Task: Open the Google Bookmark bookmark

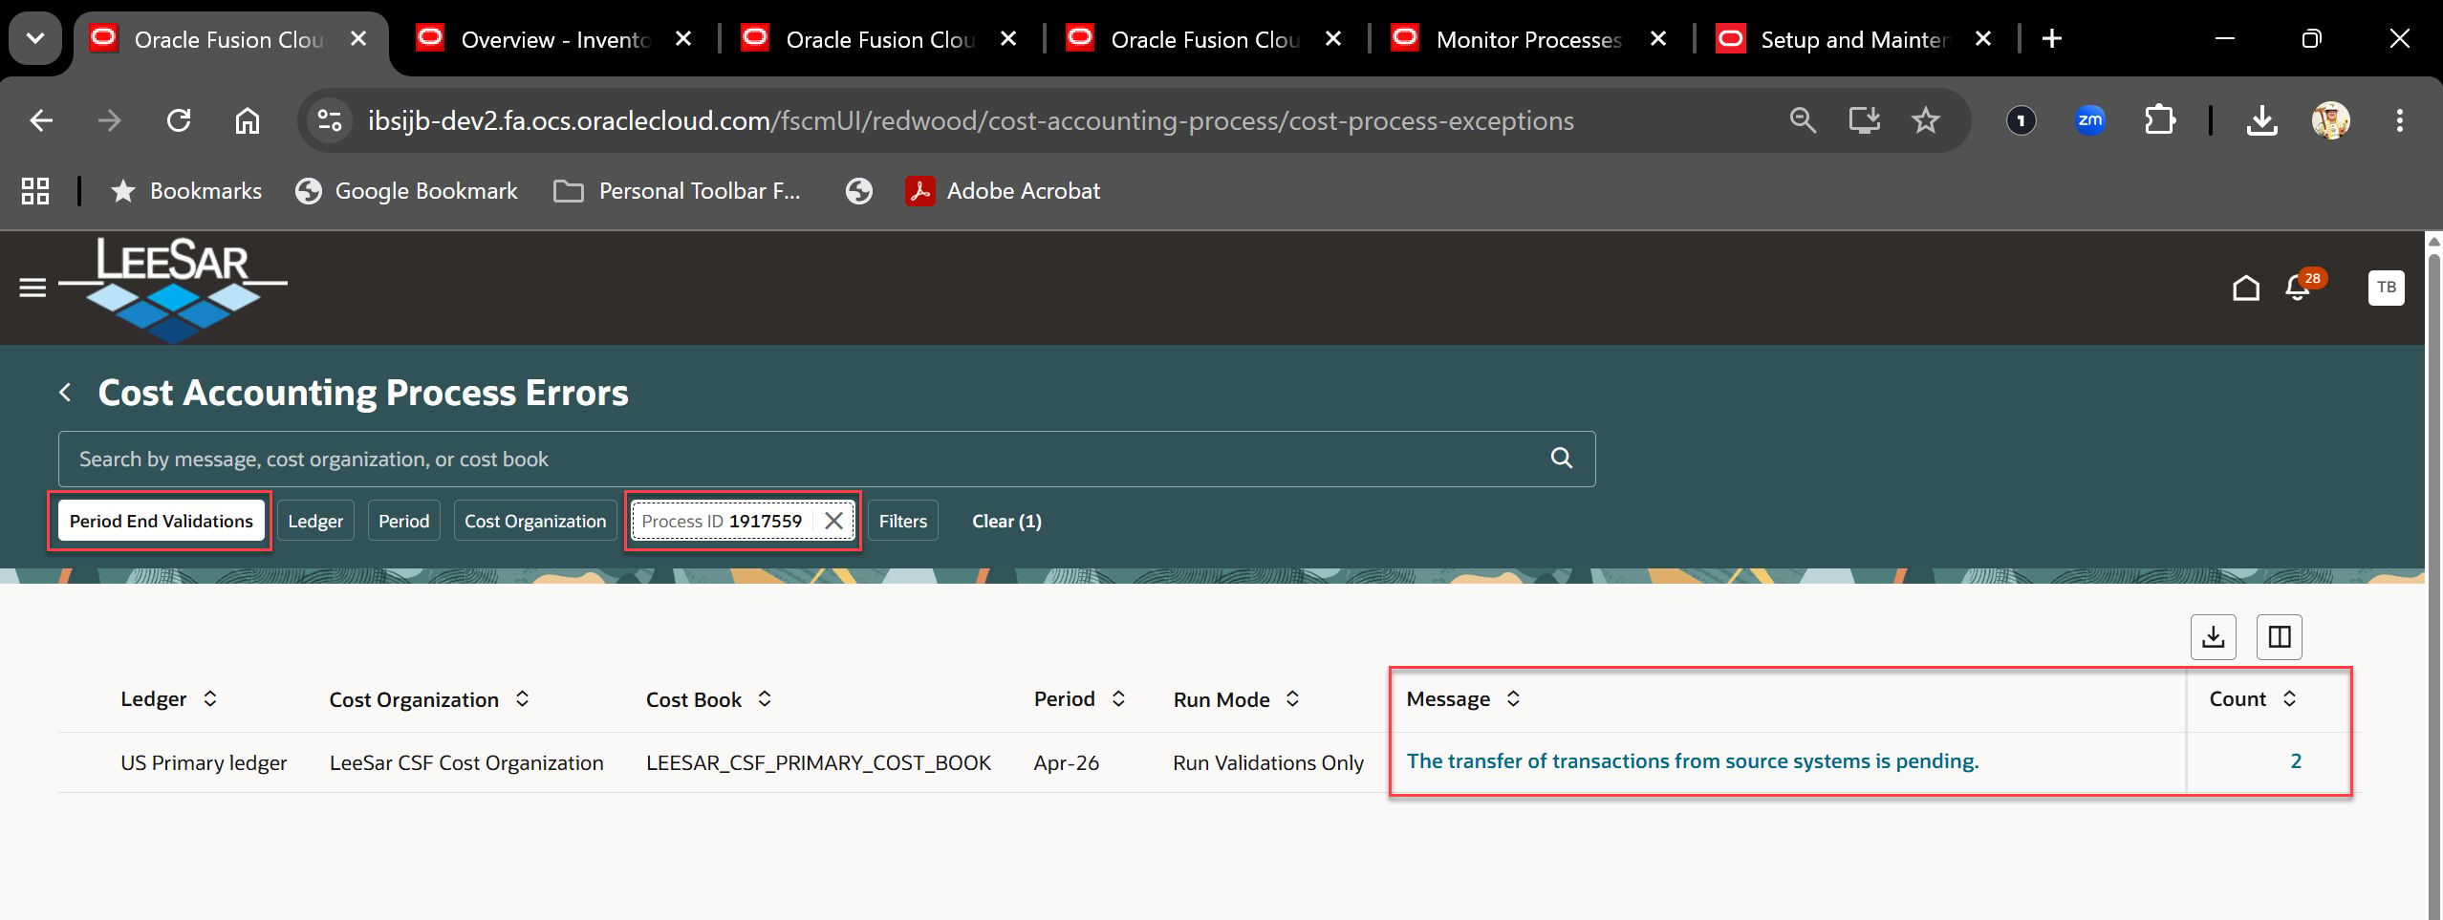Action: click(x=407, y=191)
